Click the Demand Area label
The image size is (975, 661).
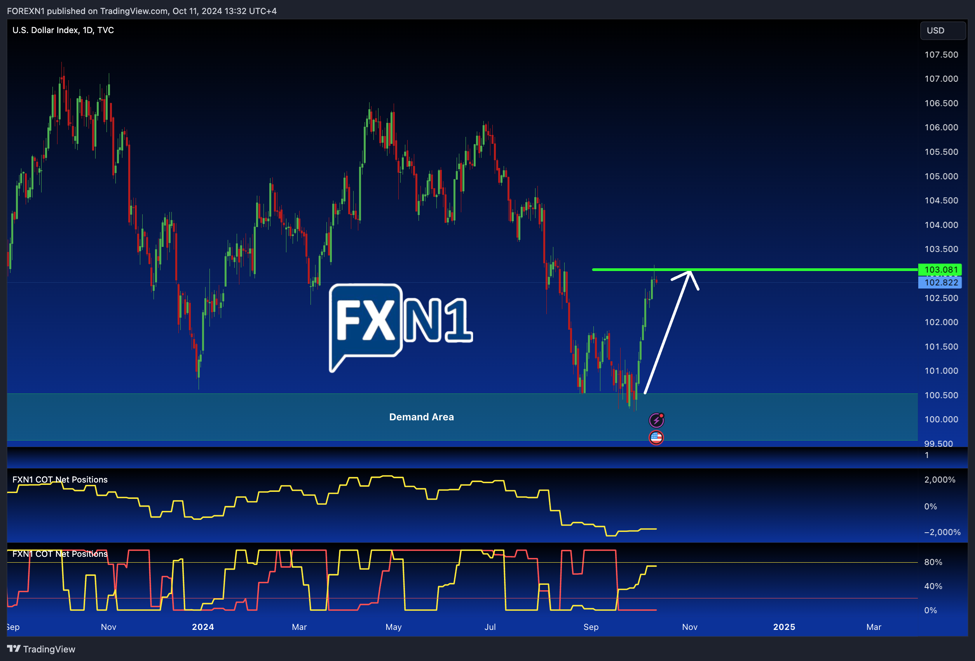421,417
